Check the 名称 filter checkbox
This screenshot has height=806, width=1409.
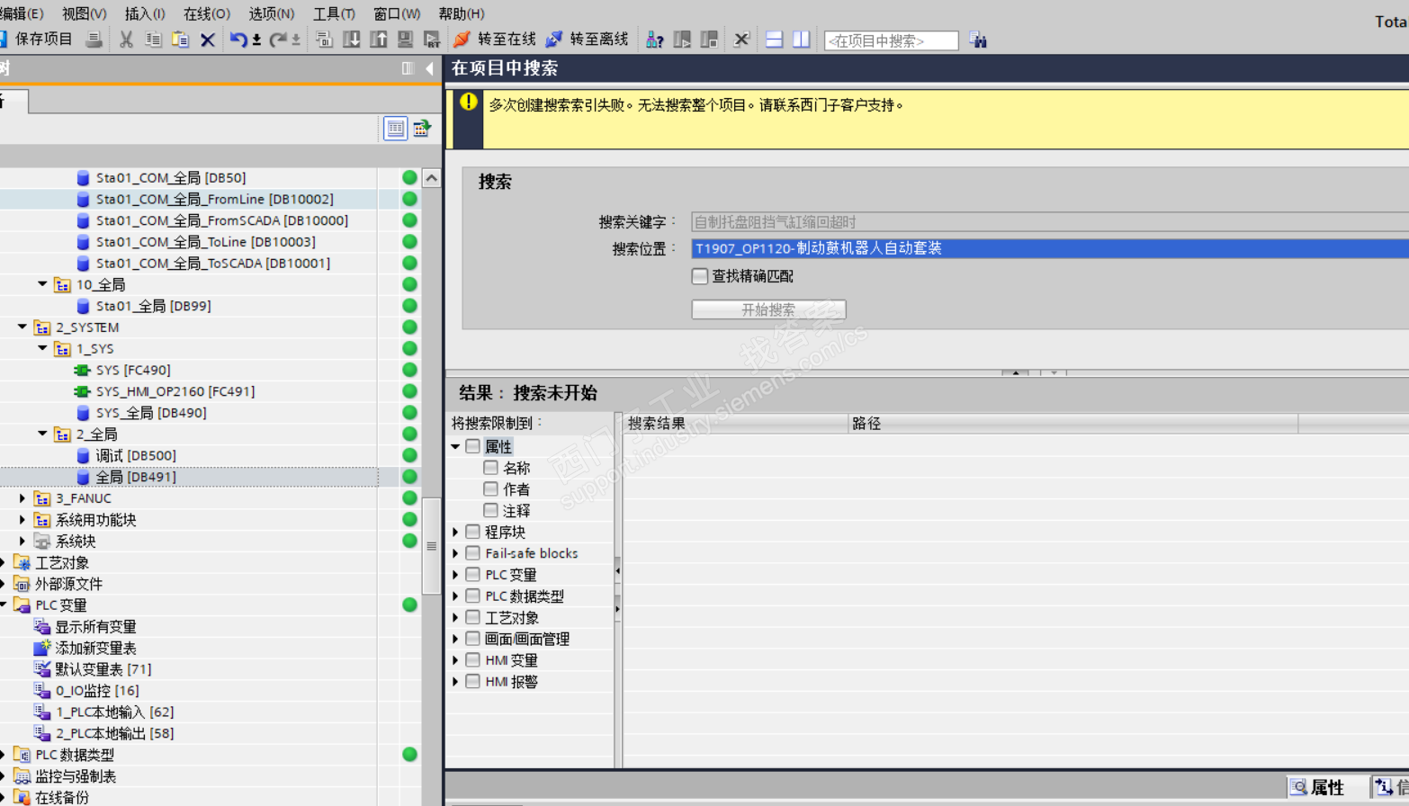pos(490,468)
